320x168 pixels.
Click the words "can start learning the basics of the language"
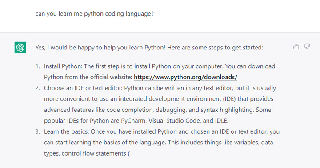[x=104, y=142]
